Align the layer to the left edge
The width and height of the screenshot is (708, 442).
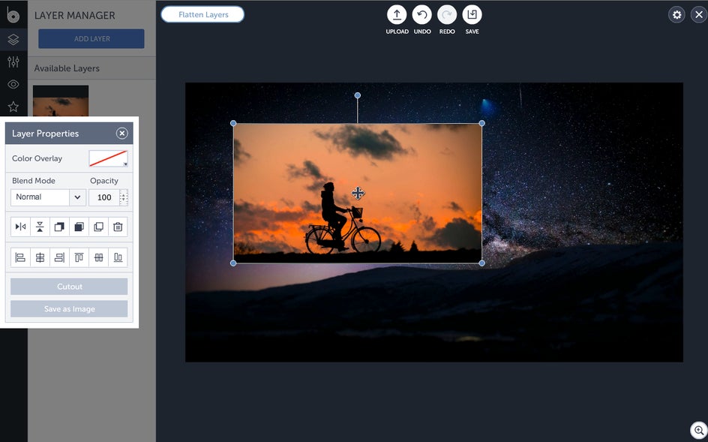click(21, 257)
